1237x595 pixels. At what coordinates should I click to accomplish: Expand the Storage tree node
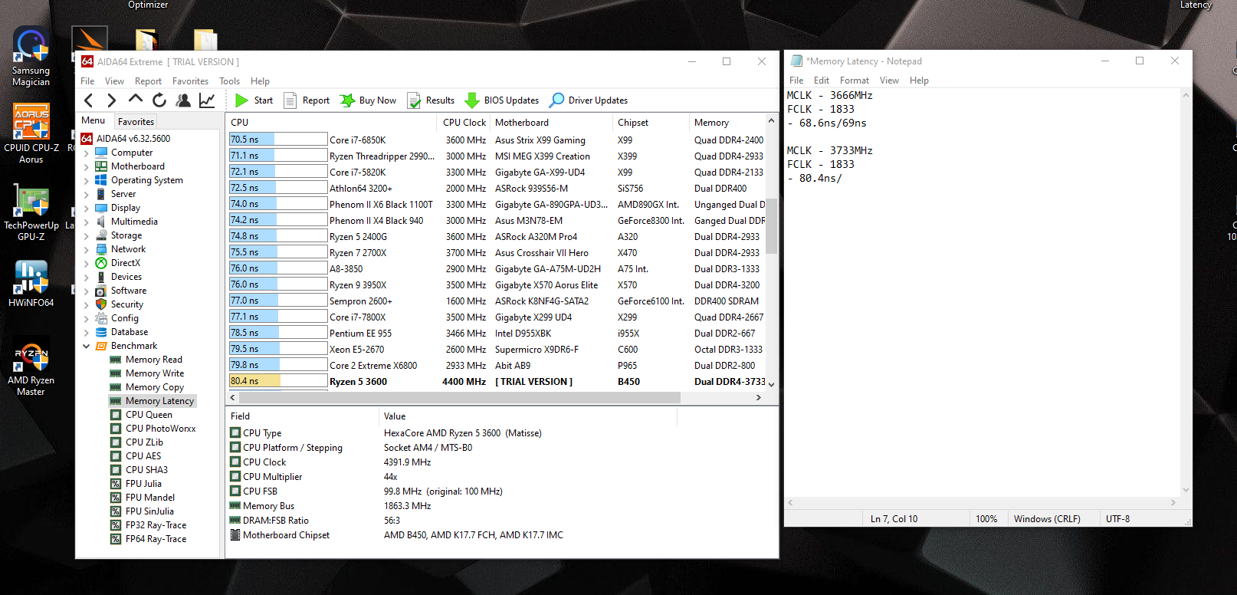(x=86, y=235)
